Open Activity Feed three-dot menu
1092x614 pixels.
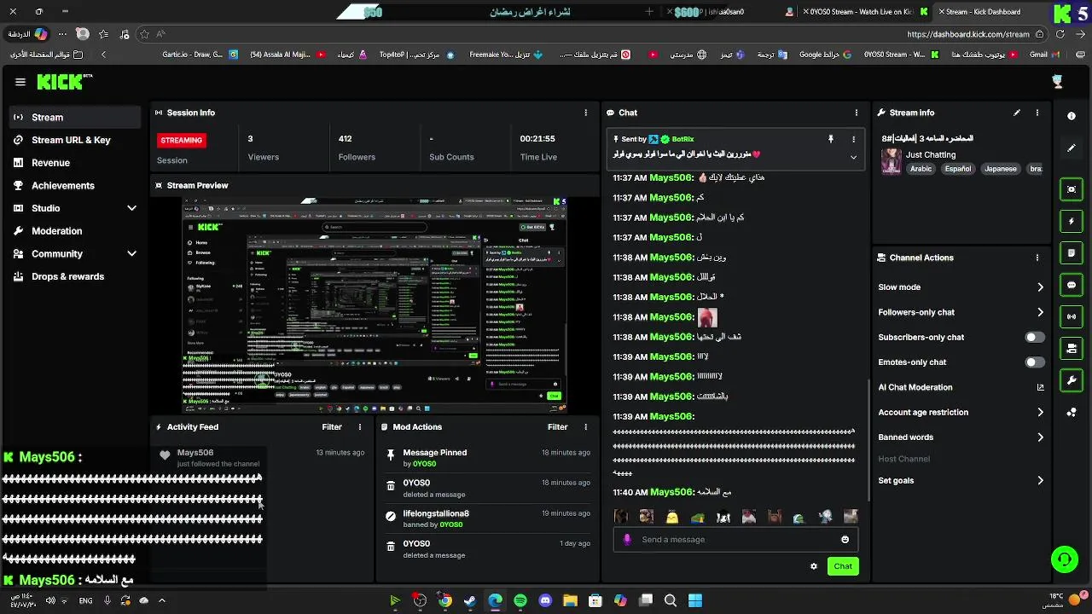[359, 427]
